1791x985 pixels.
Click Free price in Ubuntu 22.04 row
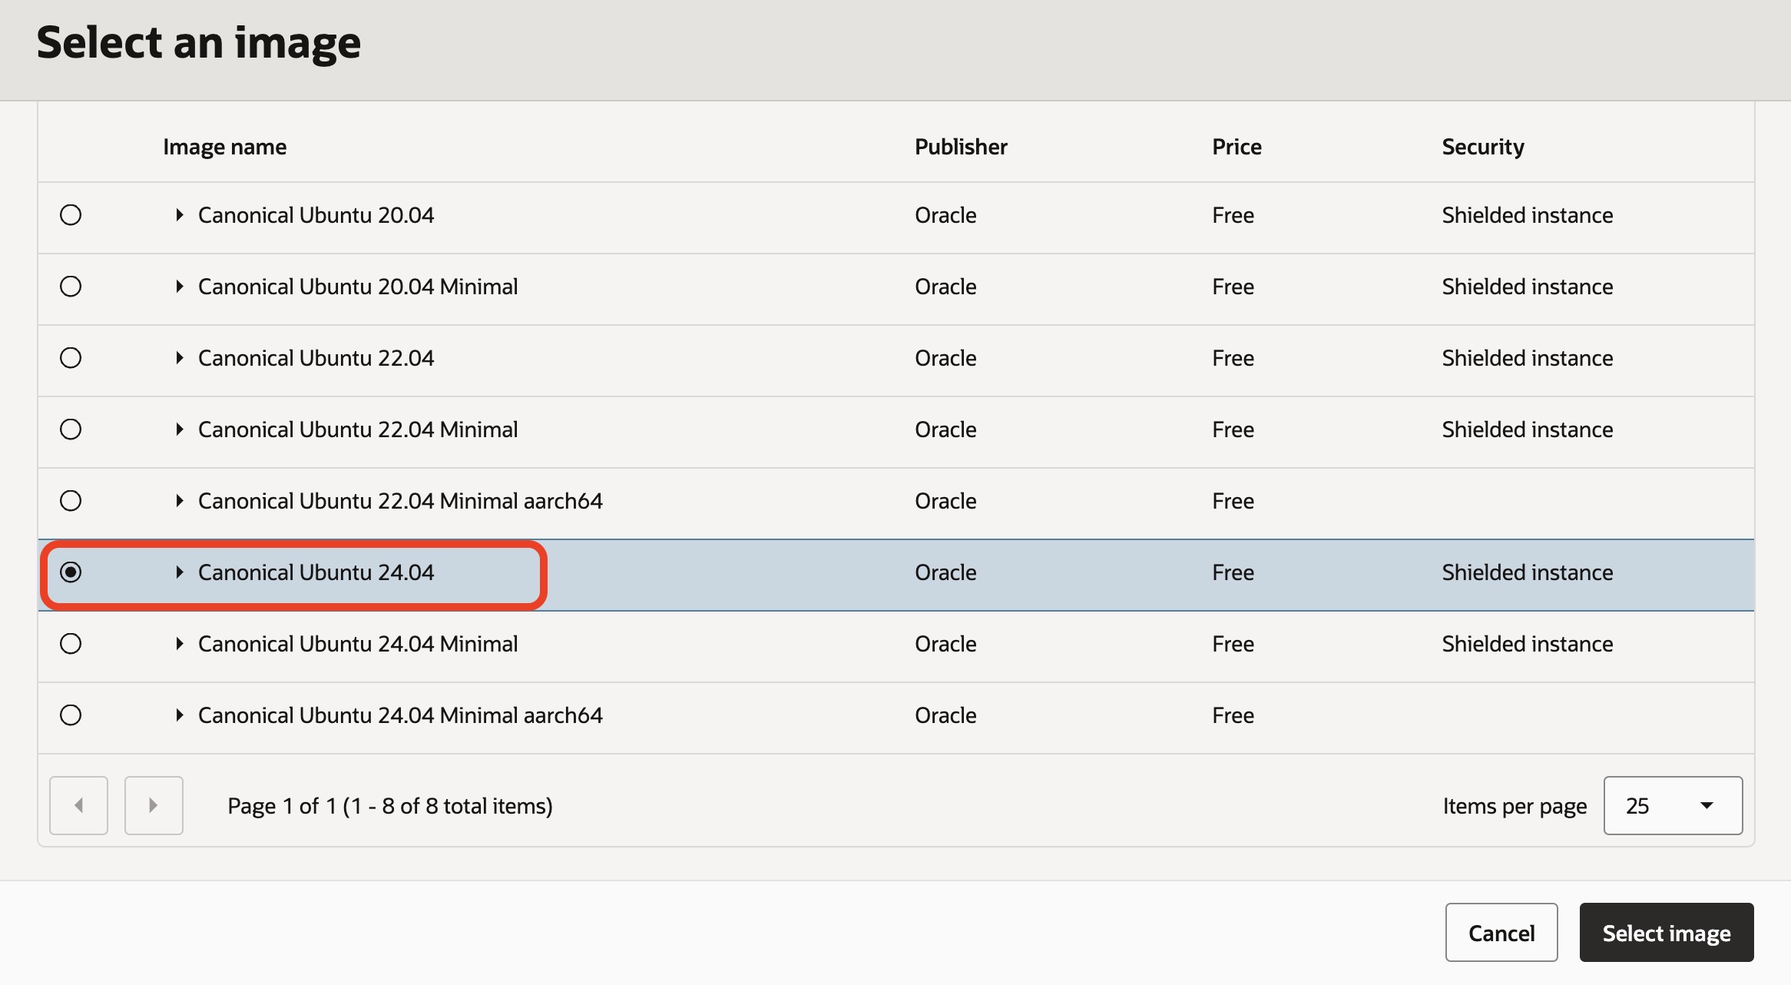point(1233,358)
